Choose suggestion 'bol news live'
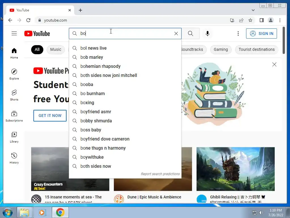The width and height of the screenshot is (290, 218). 125,48
